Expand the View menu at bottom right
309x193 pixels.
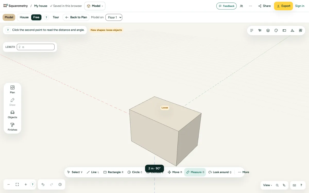(x=268, y=185)
